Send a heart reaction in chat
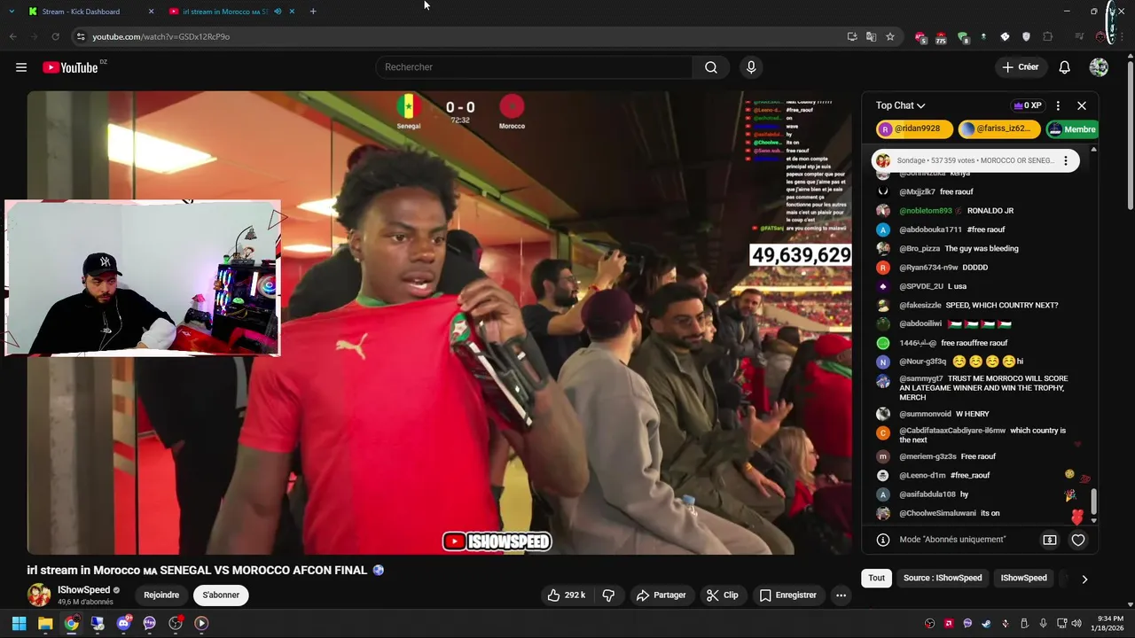 click(1078, 540)
